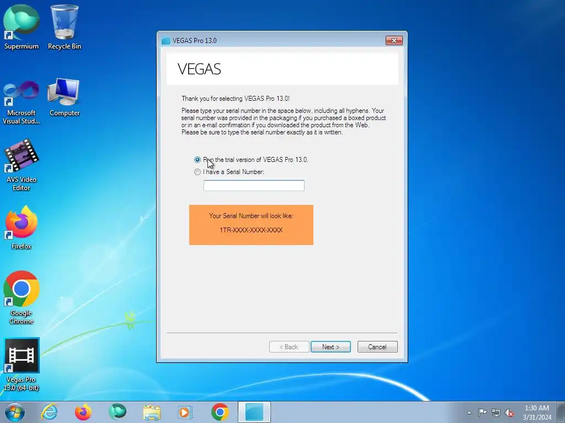Open the Recycle Bin desktop icon
Screen dimensions: 565x423
65,27
